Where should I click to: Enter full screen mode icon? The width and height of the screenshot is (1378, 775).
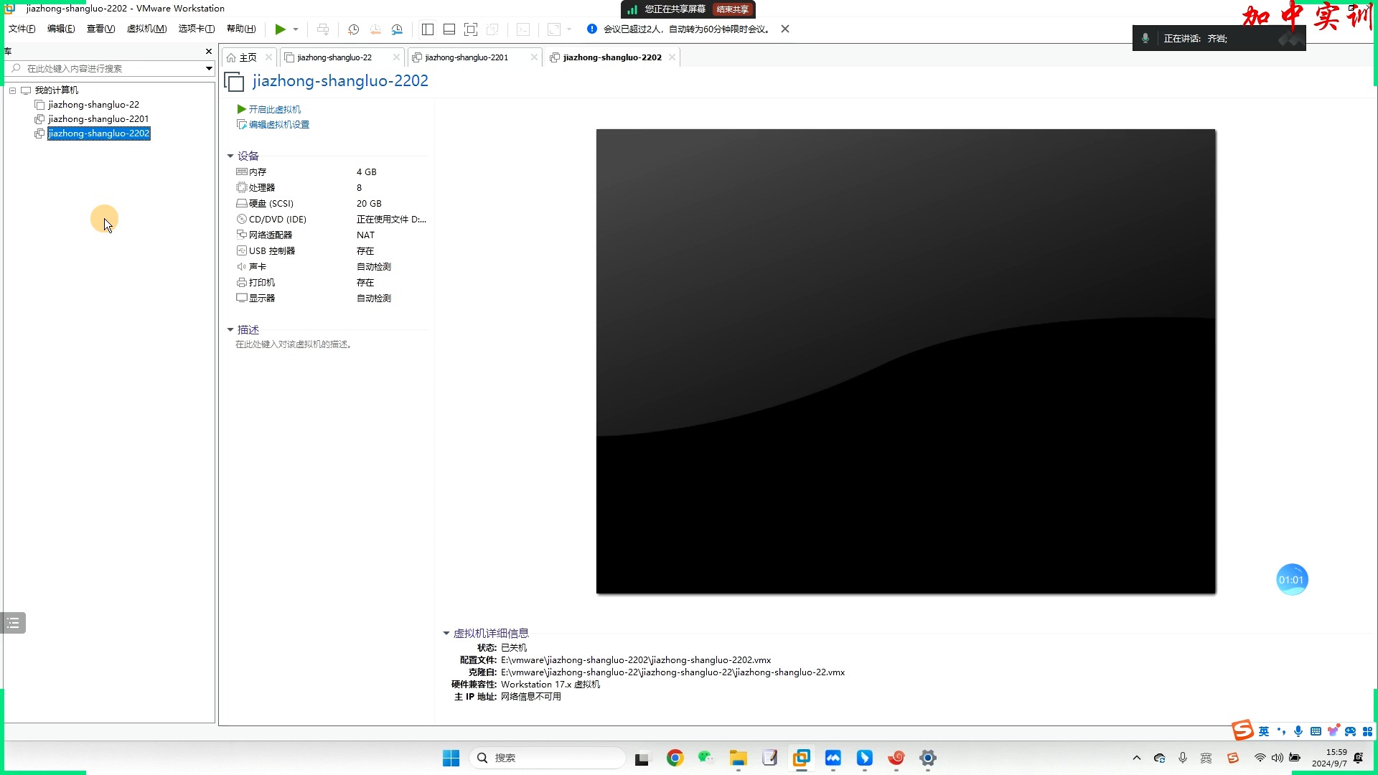coord(471,29)
